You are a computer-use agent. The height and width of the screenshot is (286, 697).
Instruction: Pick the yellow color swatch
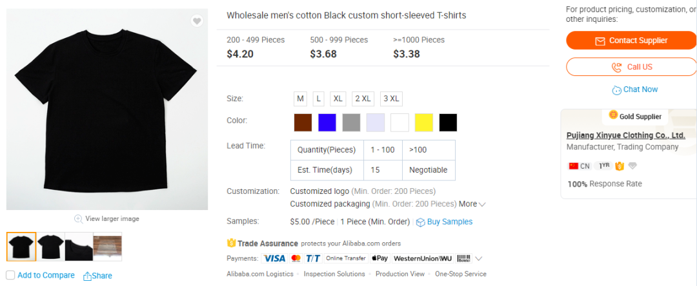pyautogui.click(x=423, y=122)
